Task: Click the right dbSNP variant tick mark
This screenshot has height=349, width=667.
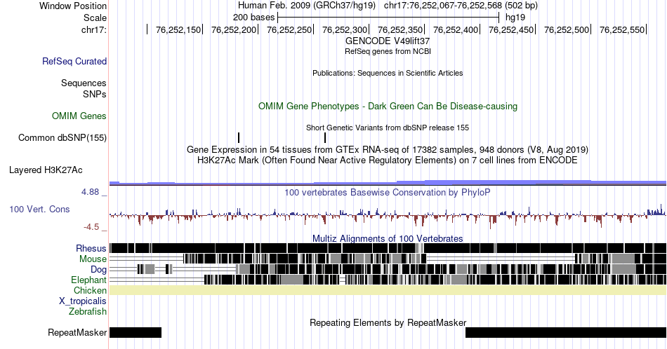Action: tap(325, 137)
